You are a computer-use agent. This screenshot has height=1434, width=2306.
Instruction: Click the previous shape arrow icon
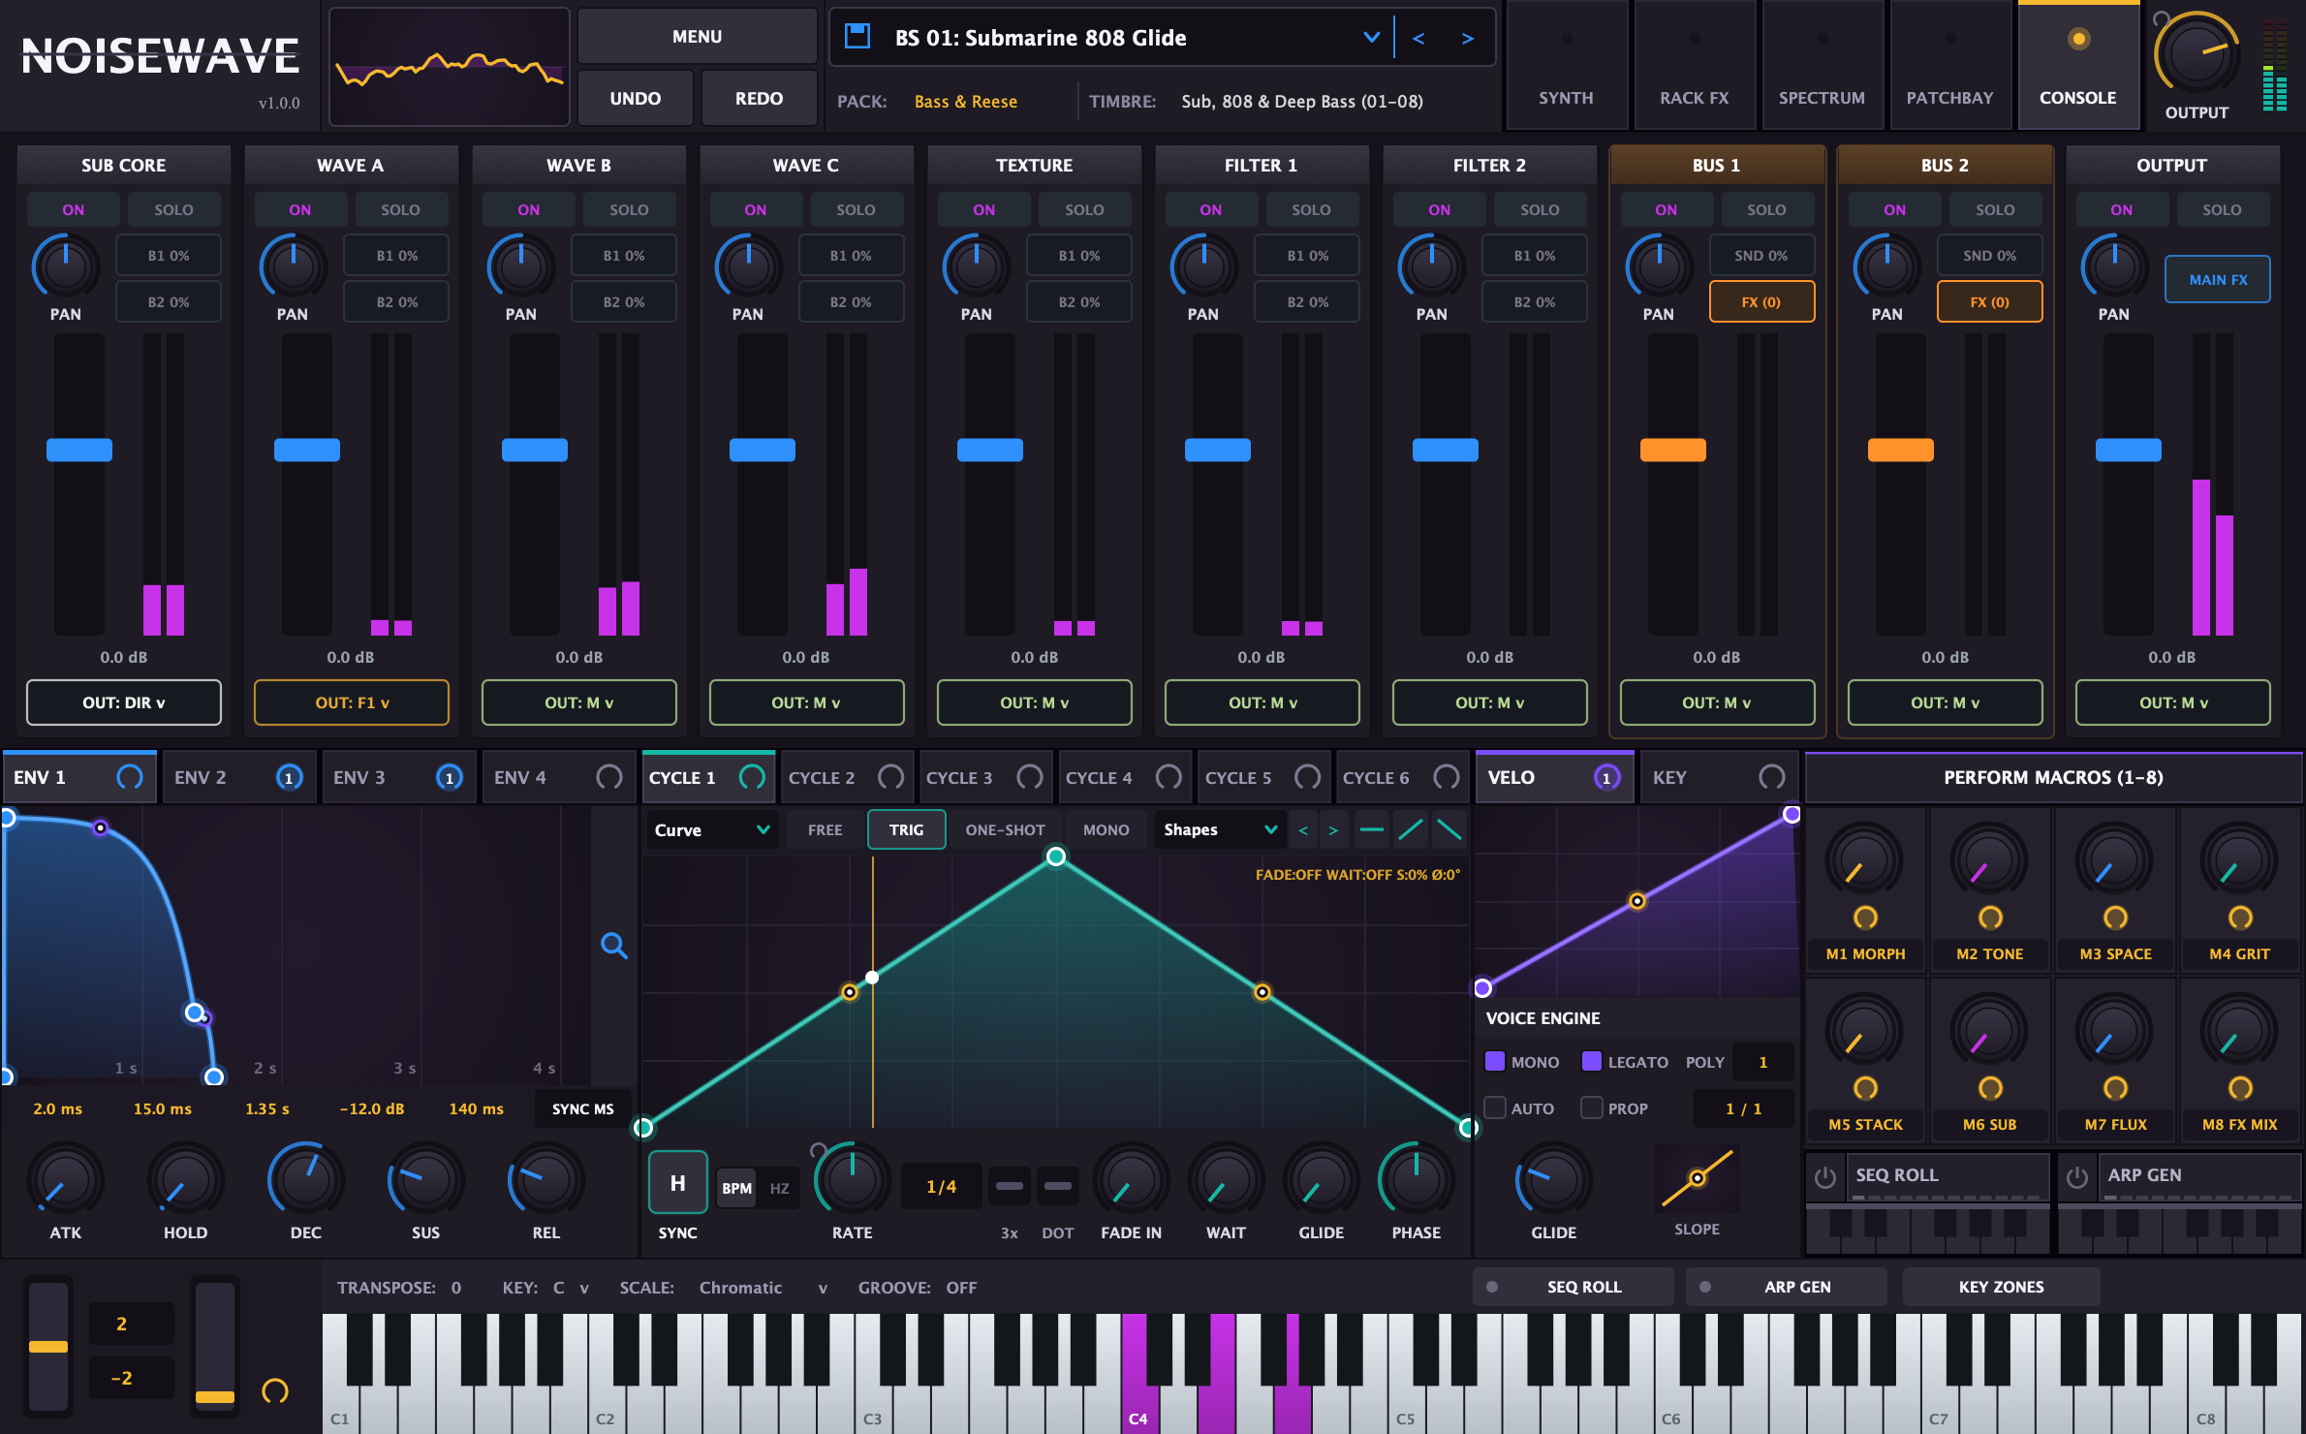tap(1303, 830)
